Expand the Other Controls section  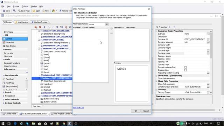pyautogui.click(x=4, y=99)
